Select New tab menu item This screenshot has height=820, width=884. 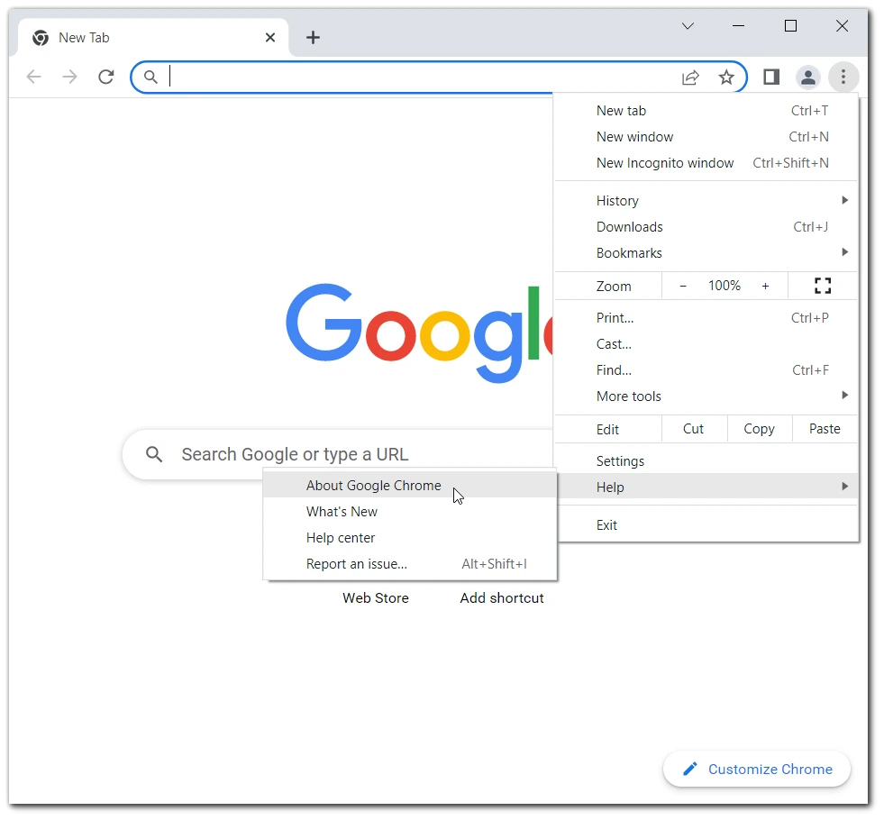(x=706, y=111)
